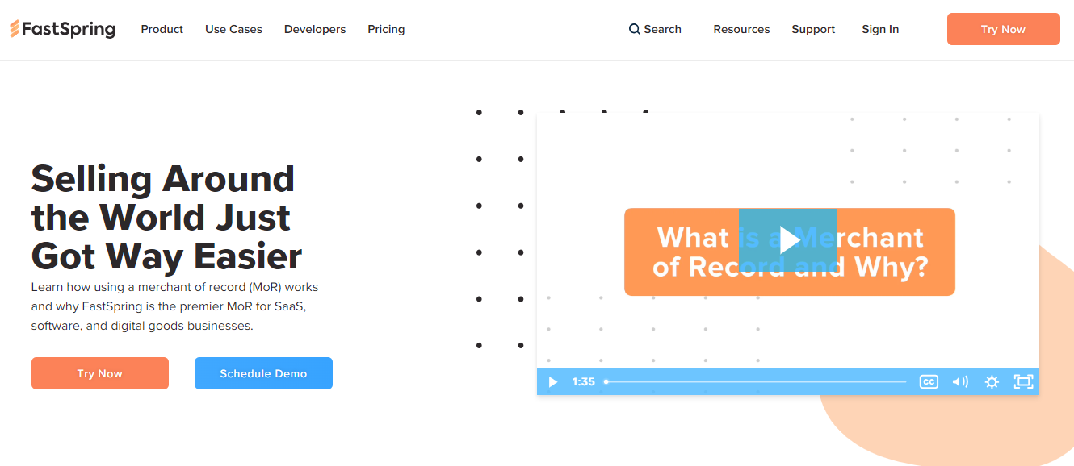Click the Schedule Demo button
Screen dimensions: 1074x466
[x=263, y=372]
